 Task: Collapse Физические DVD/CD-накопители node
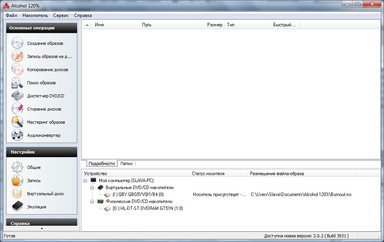[92, 201]
